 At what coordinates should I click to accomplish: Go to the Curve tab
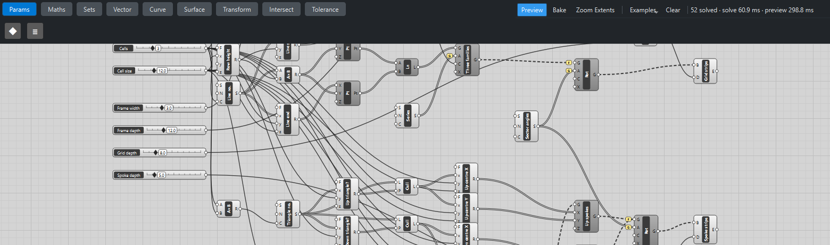point(157,9)
